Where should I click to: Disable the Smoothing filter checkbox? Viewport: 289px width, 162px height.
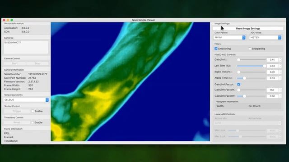[216, 49]
